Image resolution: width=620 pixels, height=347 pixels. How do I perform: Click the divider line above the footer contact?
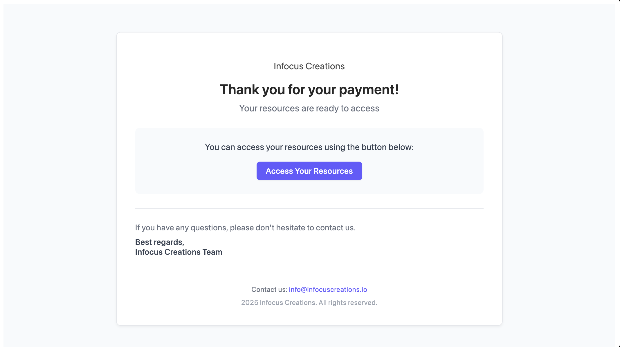pos(309,271)
